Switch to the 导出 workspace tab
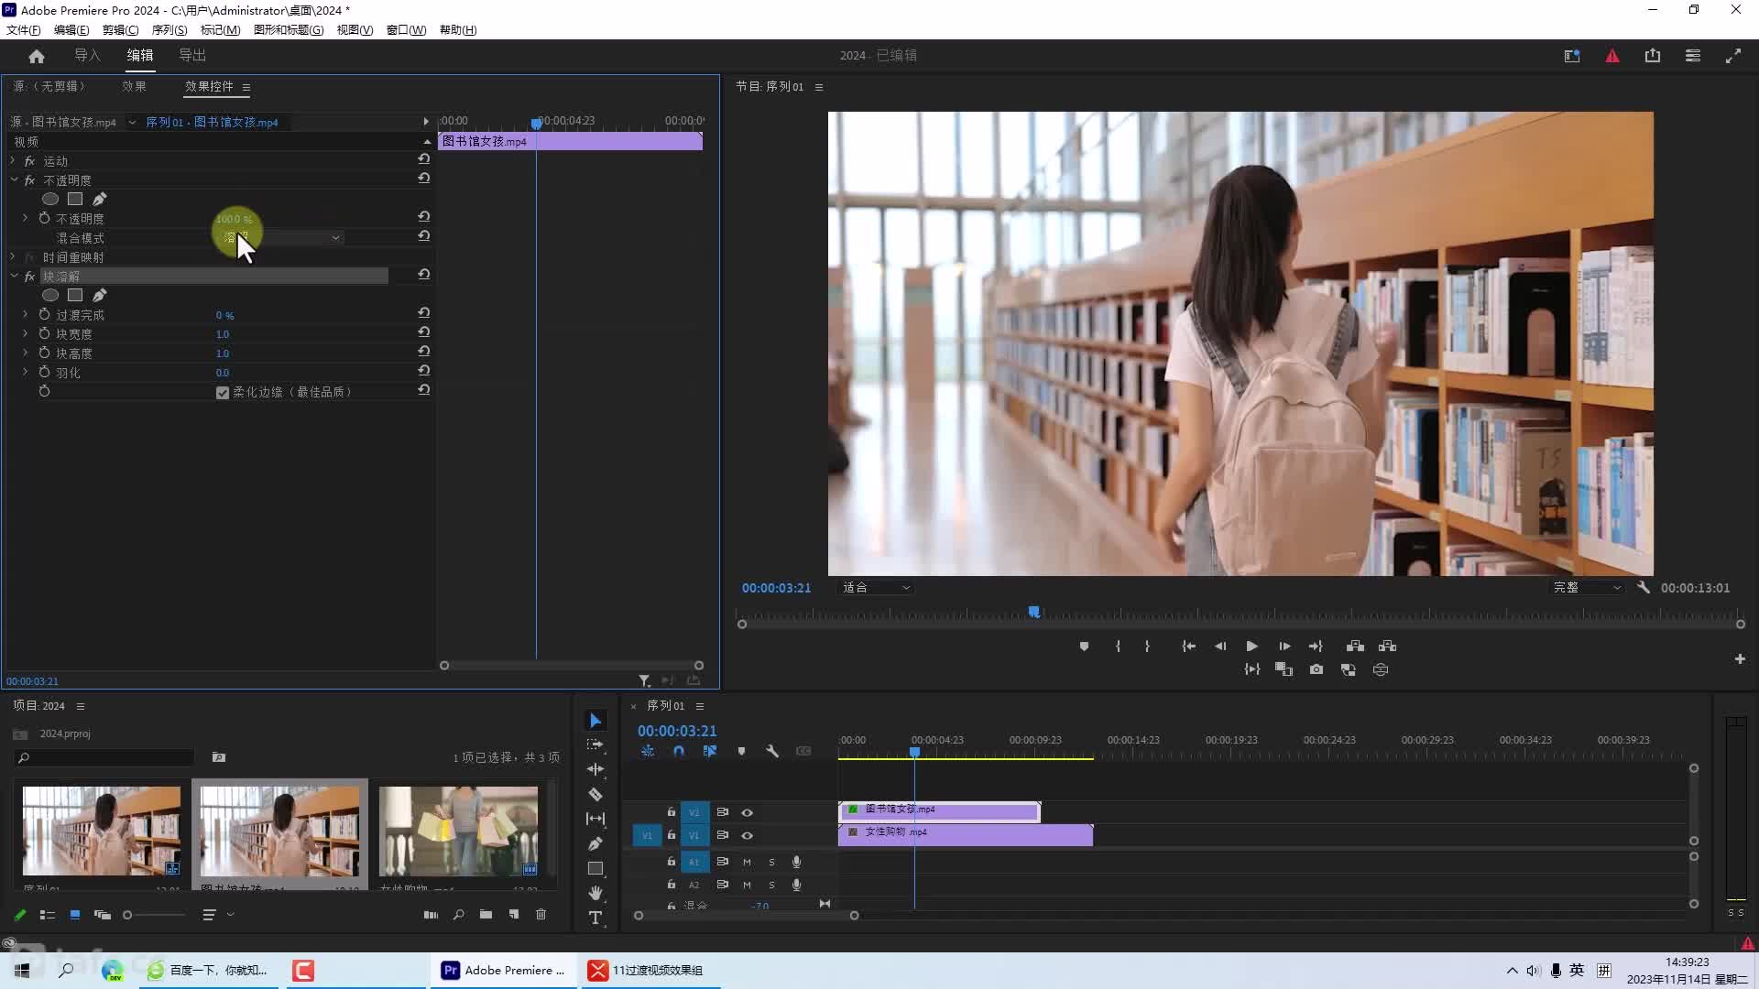The height and width of the screenshot is (989, 1759). 192,56
